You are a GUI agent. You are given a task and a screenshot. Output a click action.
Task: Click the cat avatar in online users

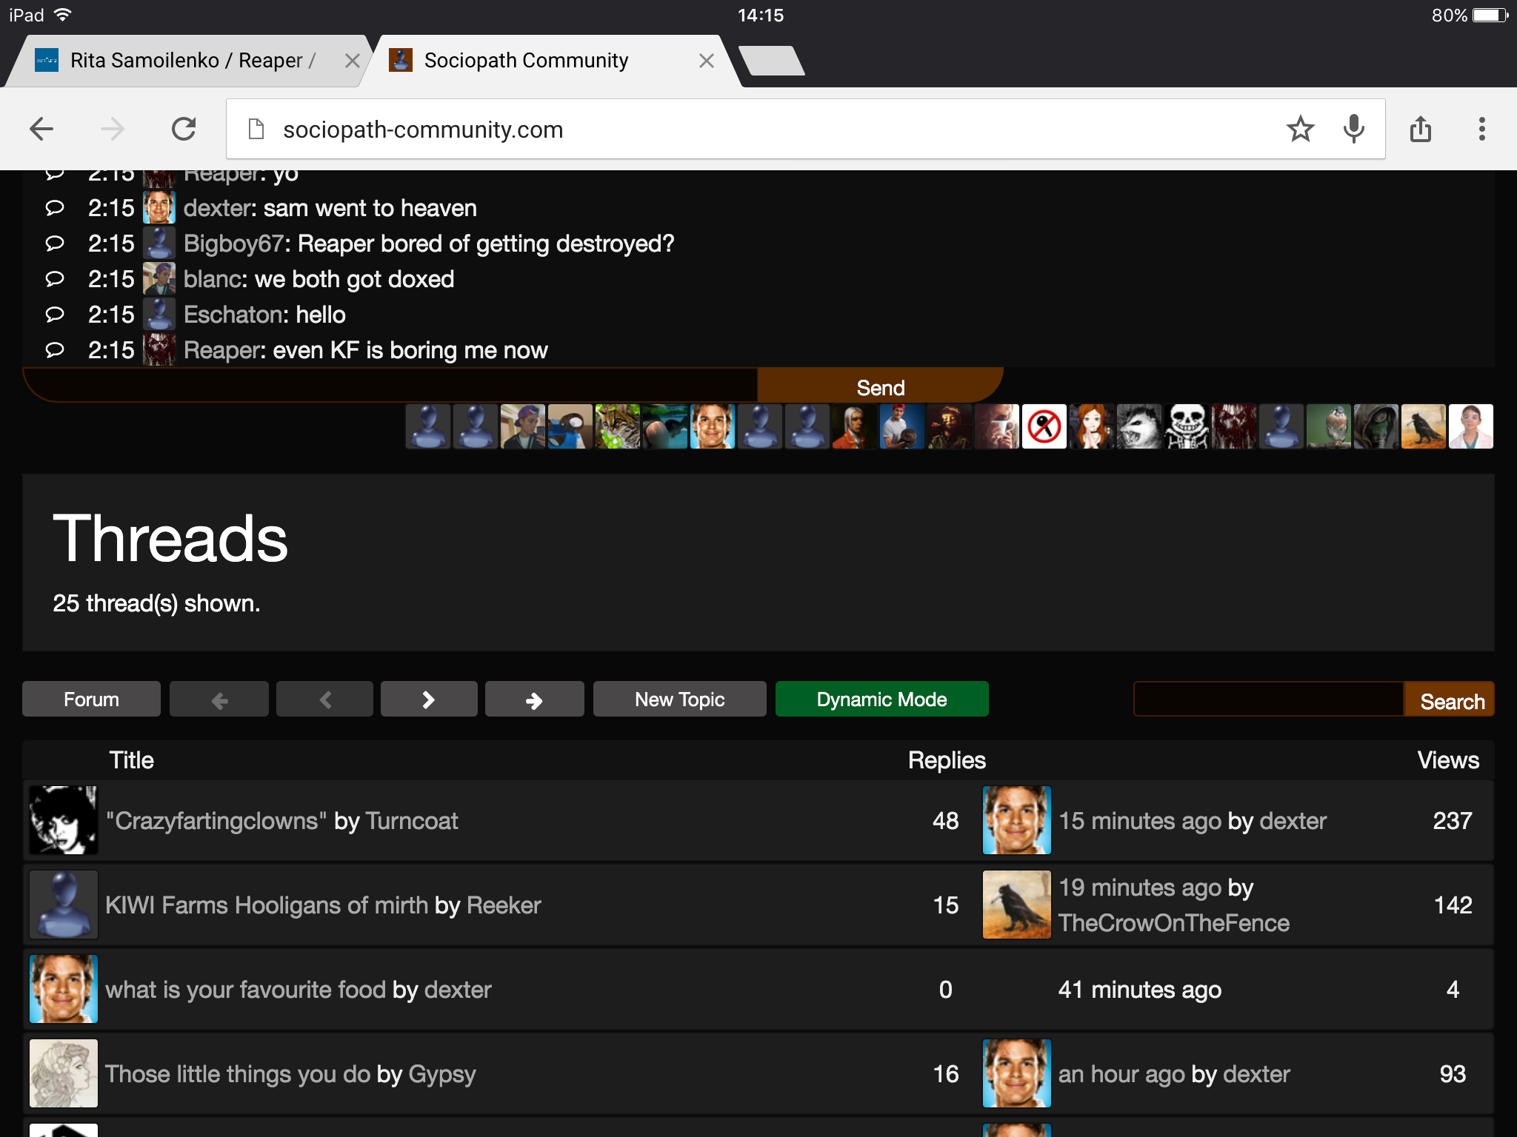click(618, 426)
